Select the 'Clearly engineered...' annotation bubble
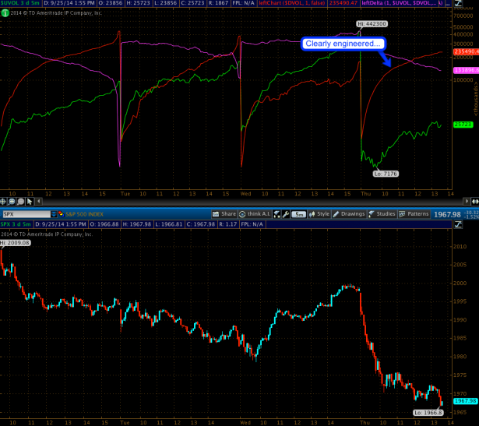 [x=342, y=44]
